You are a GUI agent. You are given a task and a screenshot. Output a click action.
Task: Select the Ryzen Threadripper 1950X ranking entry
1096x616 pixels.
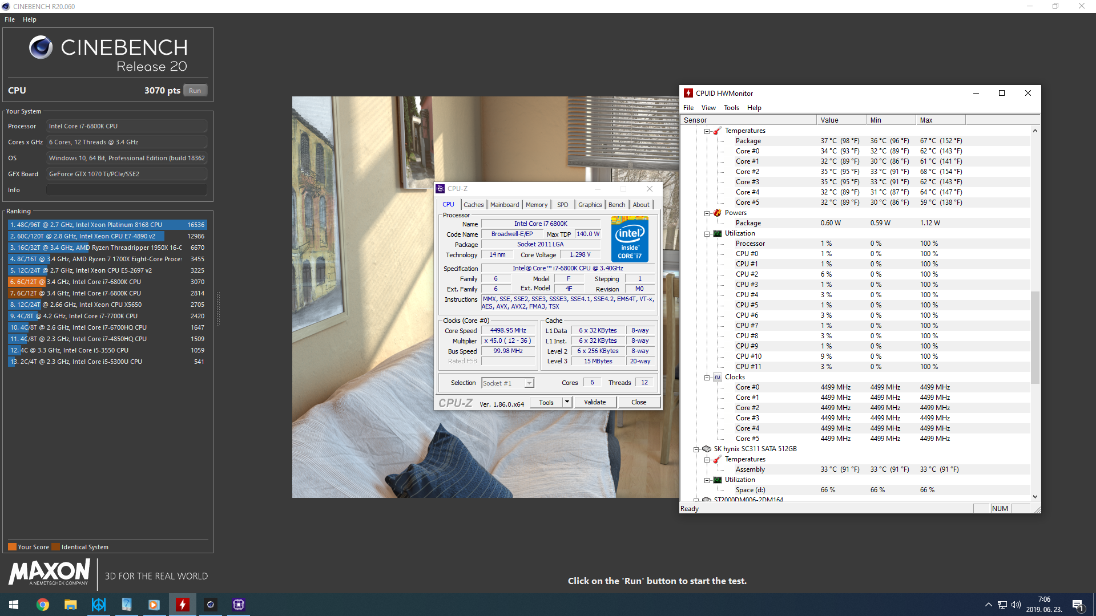click(107, 248)
